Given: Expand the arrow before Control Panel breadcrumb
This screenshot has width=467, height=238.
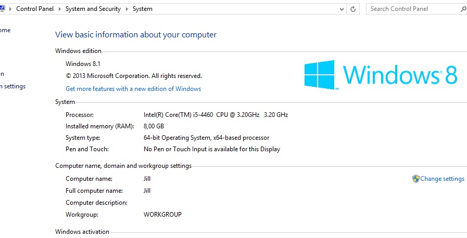Looking at the screenshot, I should pyautogui.click(x=10, y=9).
